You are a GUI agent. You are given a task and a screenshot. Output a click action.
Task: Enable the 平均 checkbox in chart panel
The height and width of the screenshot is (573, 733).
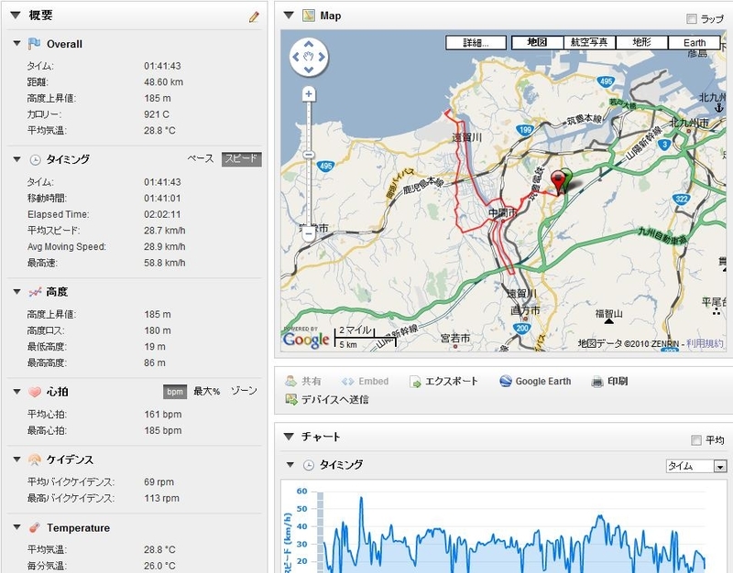point(696,440)
